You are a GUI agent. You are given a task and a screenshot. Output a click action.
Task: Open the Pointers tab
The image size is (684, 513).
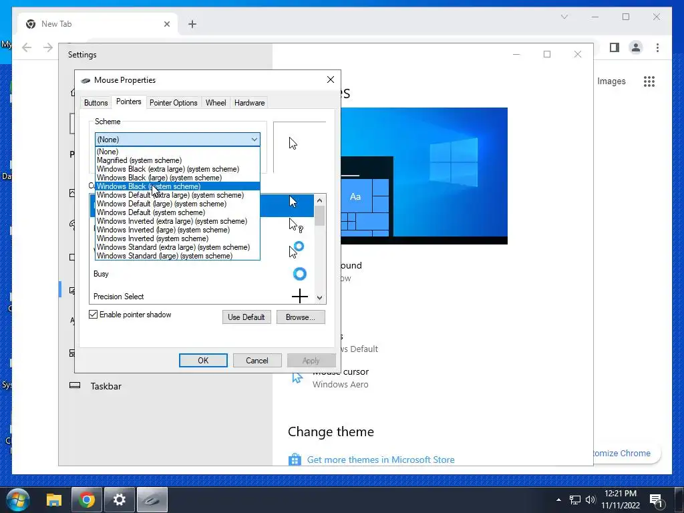129,102
